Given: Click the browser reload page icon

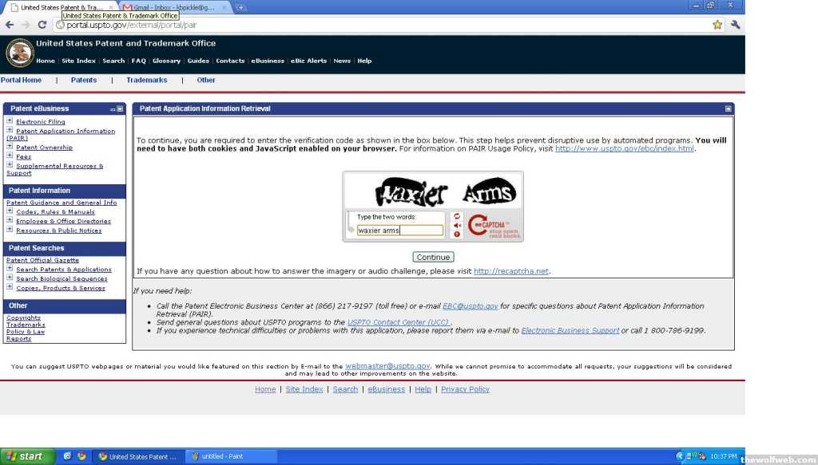Looking at the screenshot, I should pos(42,25).
